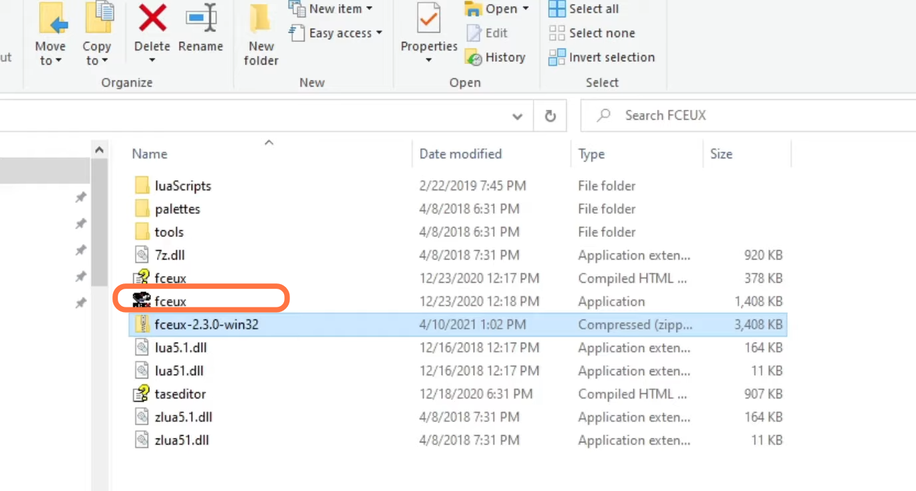Expand the Delete options arrow

(152, 61)
